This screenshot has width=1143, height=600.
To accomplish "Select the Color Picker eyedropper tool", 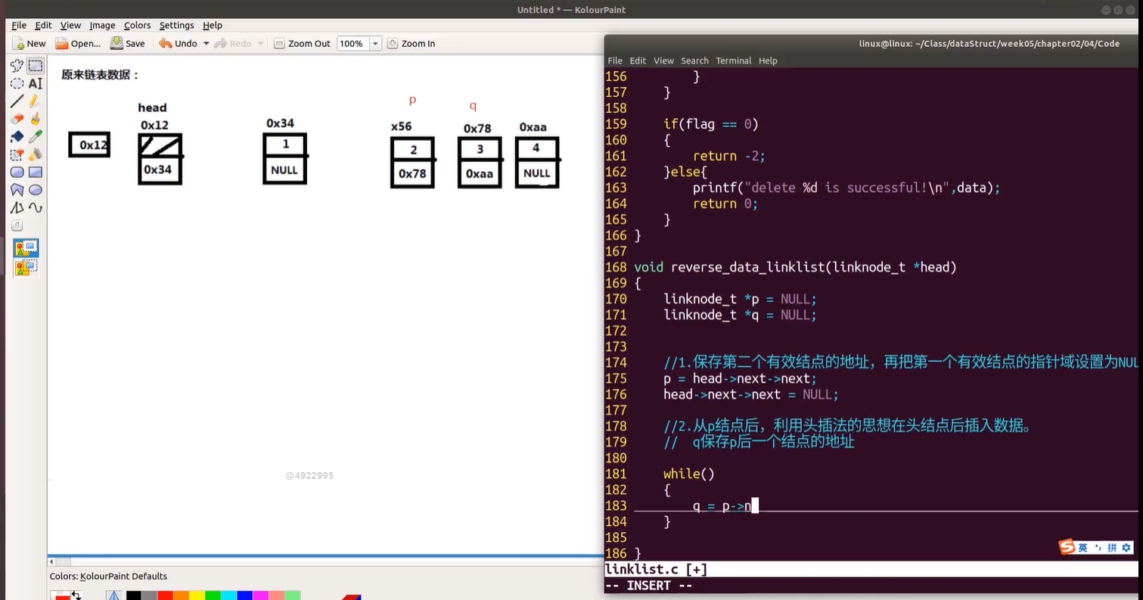I will point(36,137).
